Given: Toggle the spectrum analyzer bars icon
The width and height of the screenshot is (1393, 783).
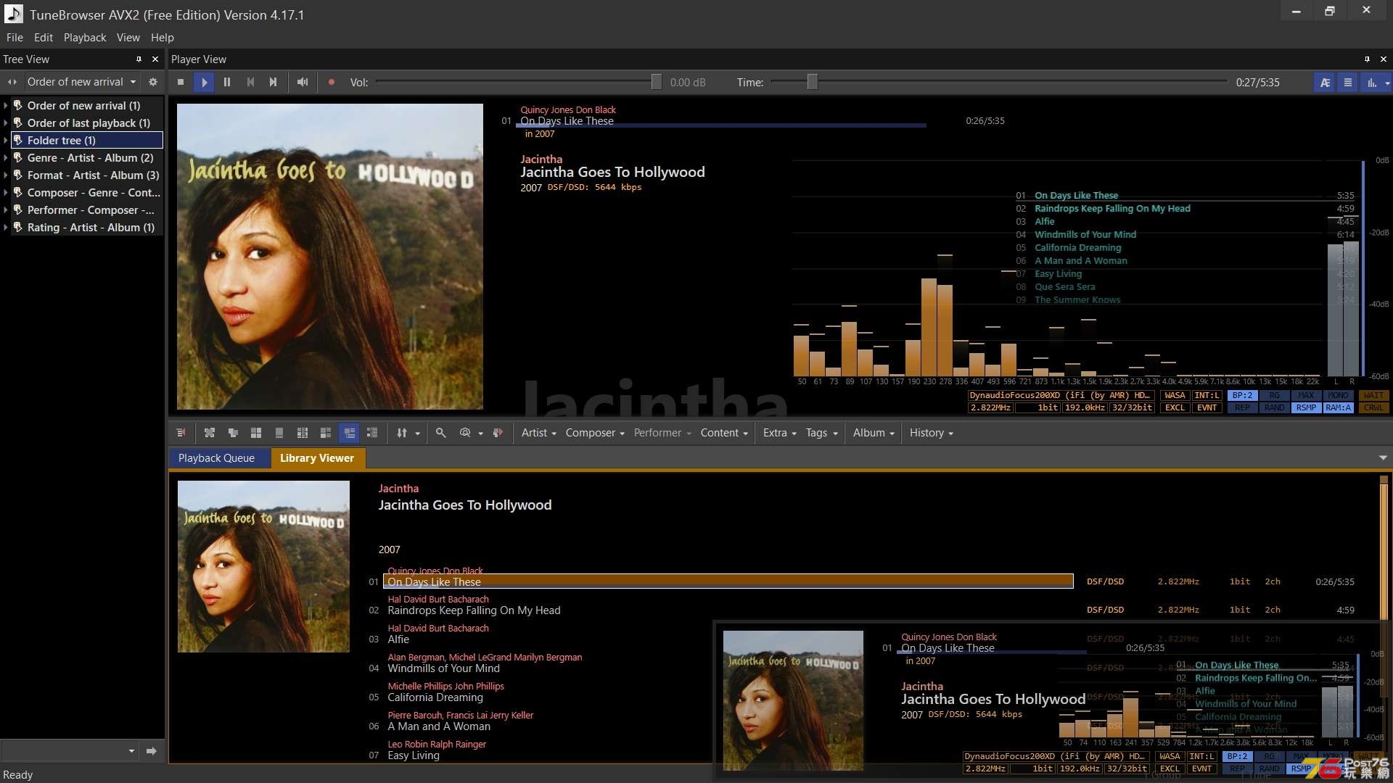Looking at the screenshot, I should click(x=1371, y=82).
